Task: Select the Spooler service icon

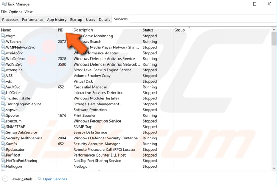Action: click(x=3, y=115)
